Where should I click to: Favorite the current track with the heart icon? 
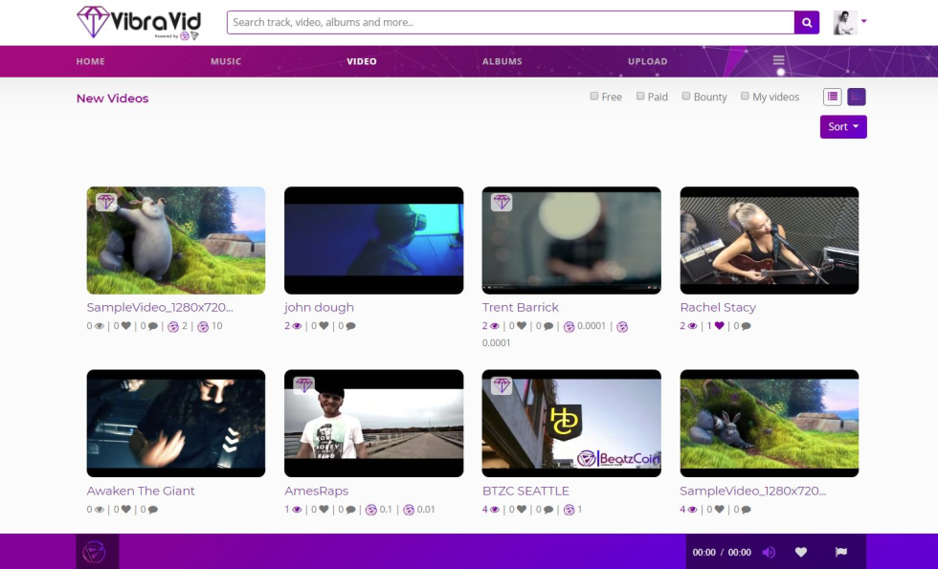(801, 552)
